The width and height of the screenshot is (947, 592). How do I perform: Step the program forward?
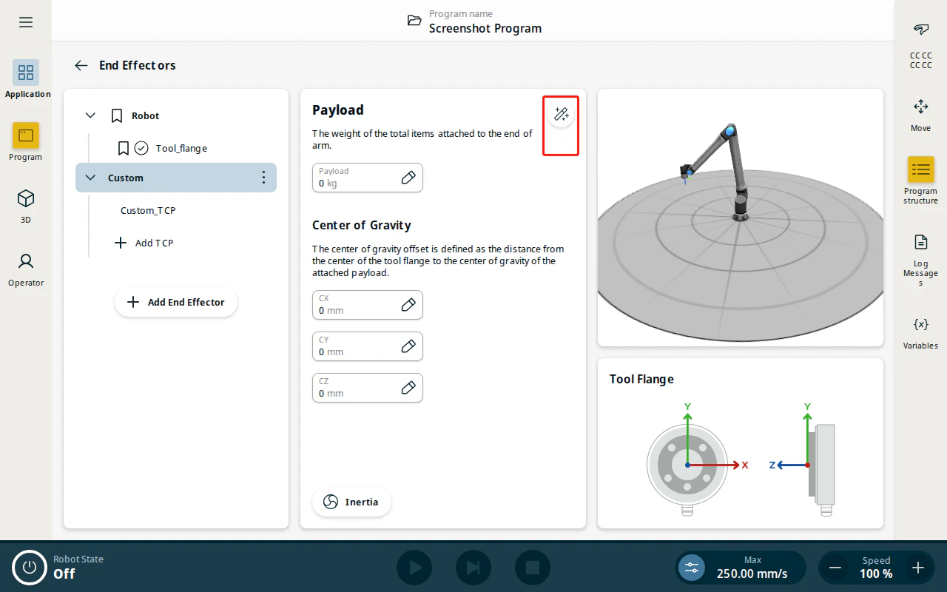click(473, 568)
